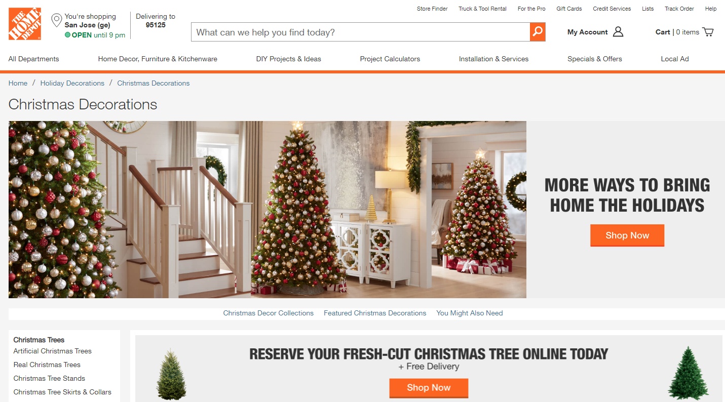Click the search input field

pos(361,32)
